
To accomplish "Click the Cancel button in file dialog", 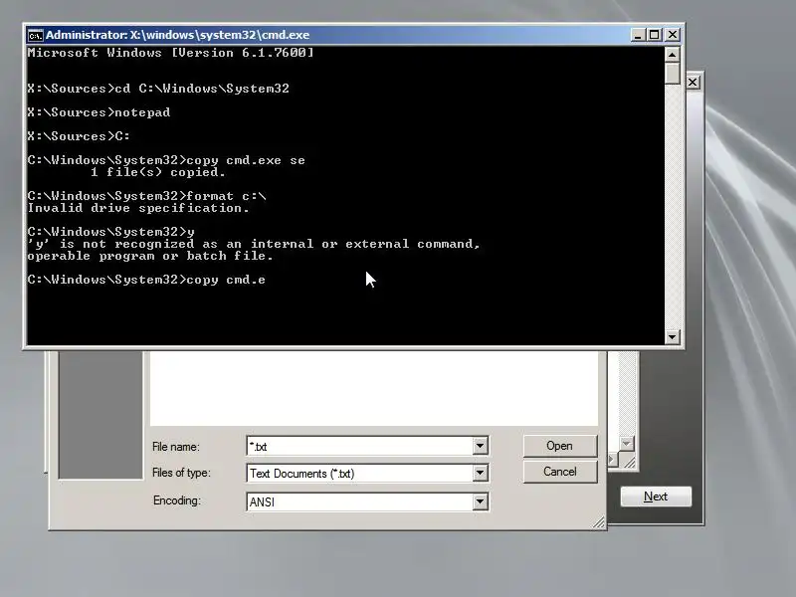I will (560, 472).
